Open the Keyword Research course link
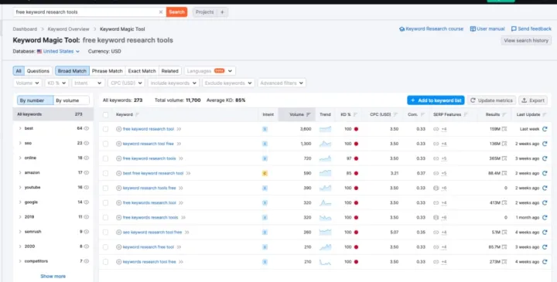 tap(431, 29)
